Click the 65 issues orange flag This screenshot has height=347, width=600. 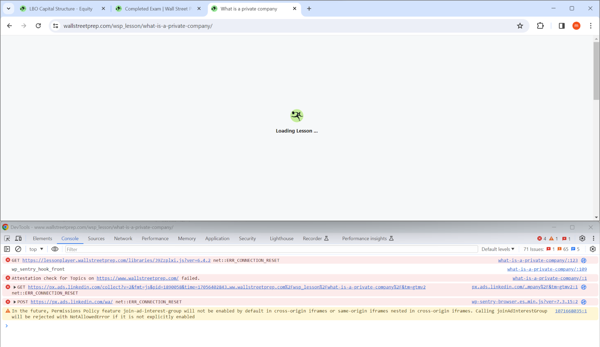(x=563, y=249)
